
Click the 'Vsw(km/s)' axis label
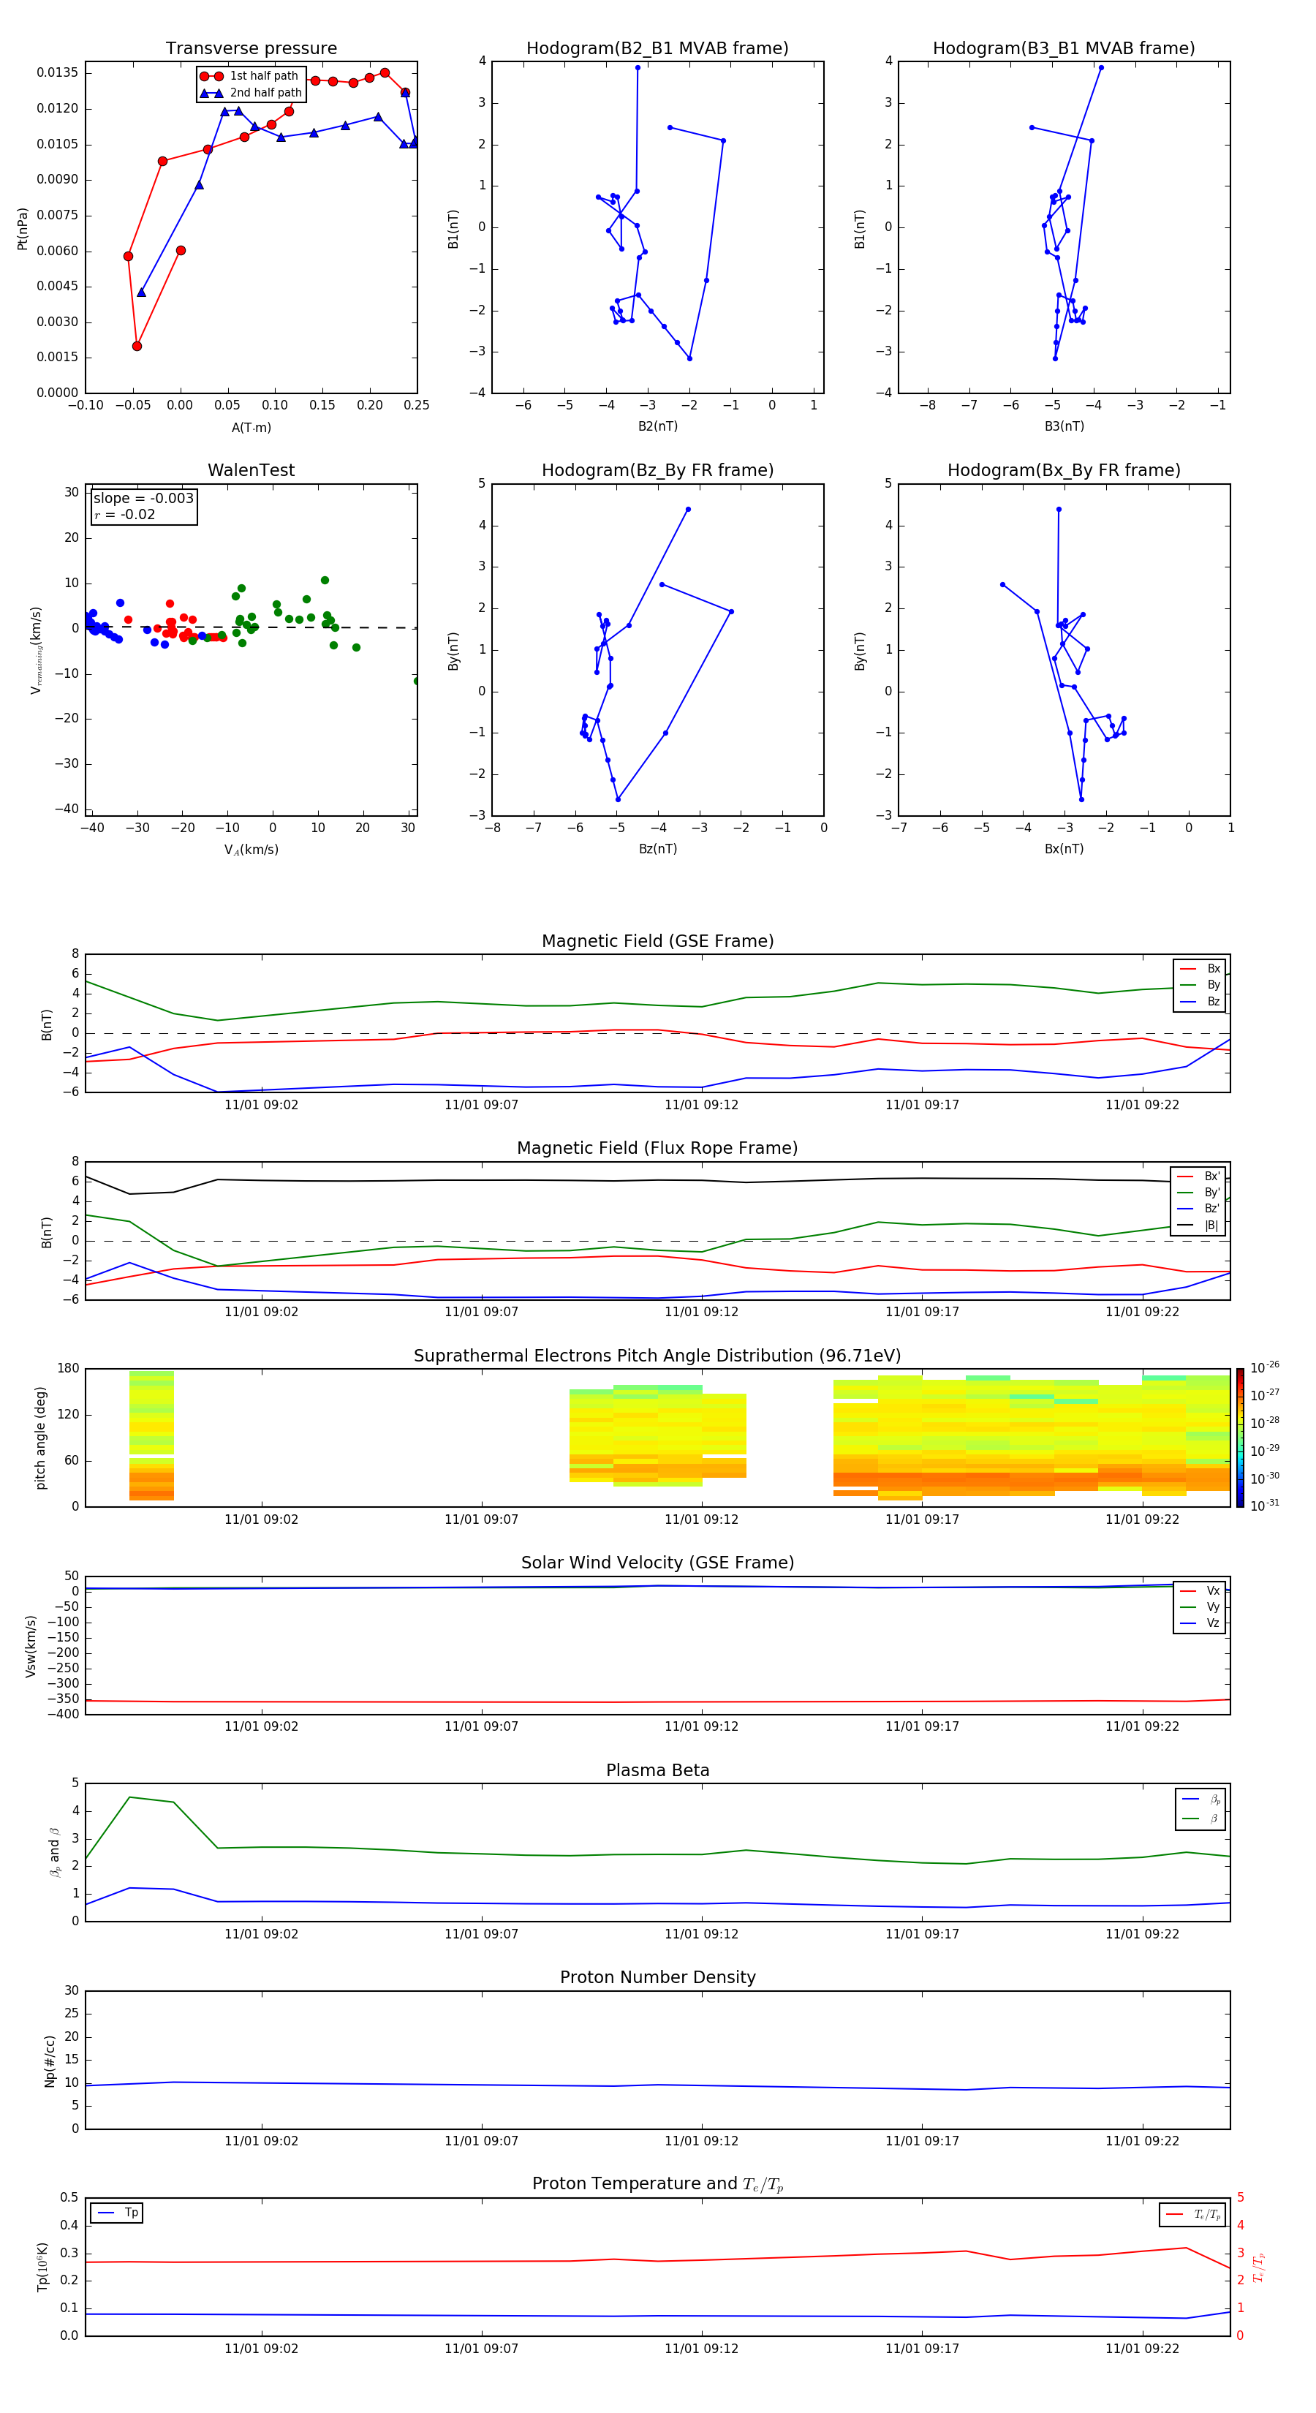30,1646
